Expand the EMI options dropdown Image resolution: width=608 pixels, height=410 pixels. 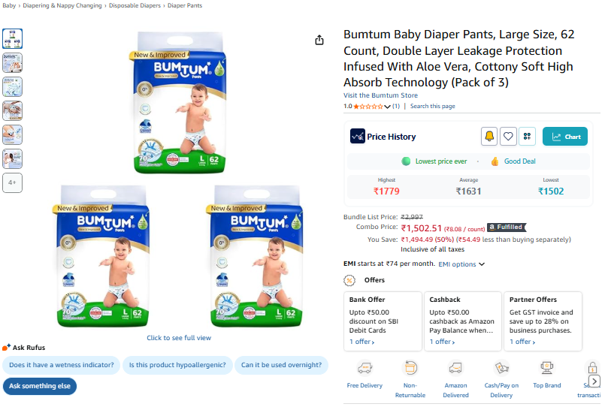(x=461, y=264)
